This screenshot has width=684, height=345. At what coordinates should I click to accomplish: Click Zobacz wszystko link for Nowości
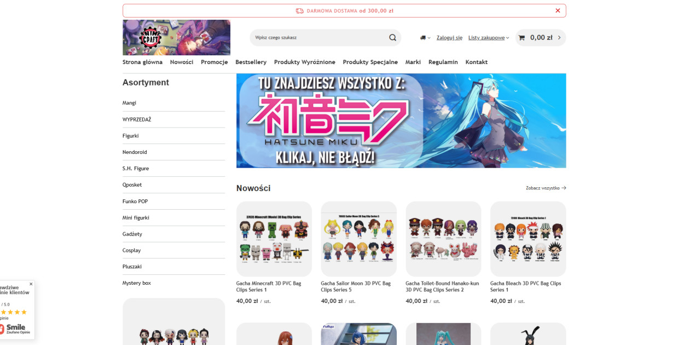[x=546, y=188]
